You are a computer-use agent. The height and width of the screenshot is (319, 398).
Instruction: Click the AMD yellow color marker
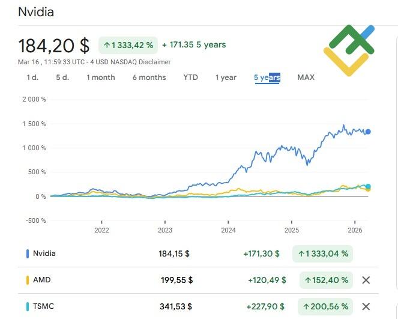click(x=28, y=280)
